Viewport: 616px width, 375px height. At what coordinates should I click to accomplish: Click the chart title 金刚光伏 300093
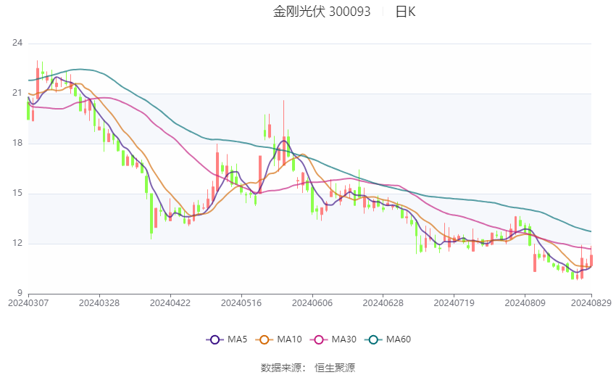322,12
